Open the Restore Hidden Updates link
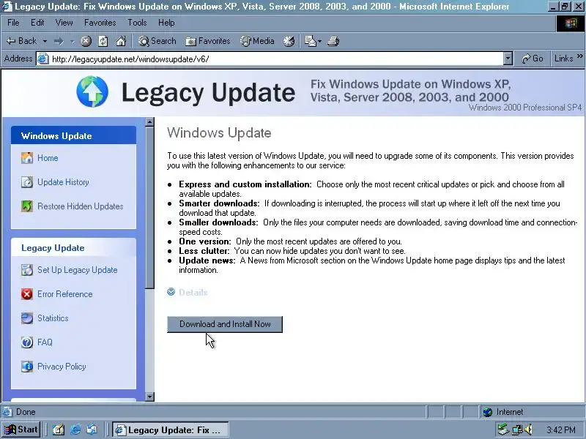 81,206
